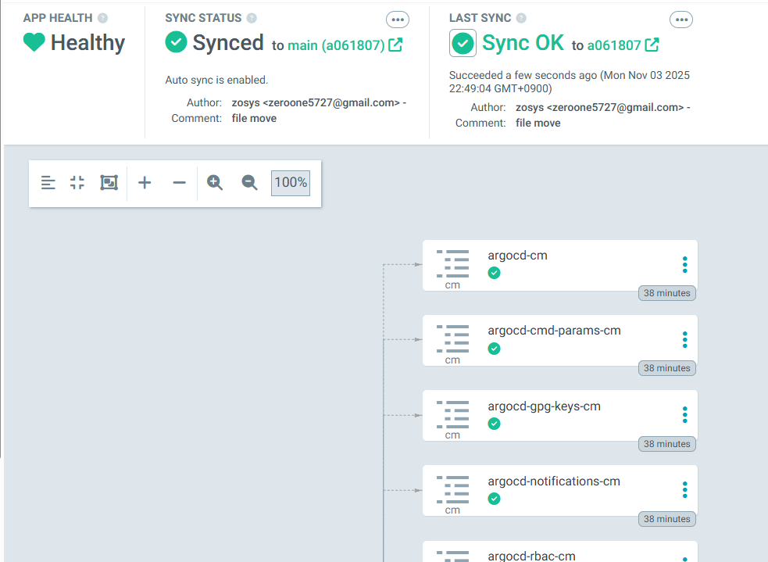768x562 pixels.
Task: Open the a061807 Last Sync revision link
Action: [x=614, y=45]
